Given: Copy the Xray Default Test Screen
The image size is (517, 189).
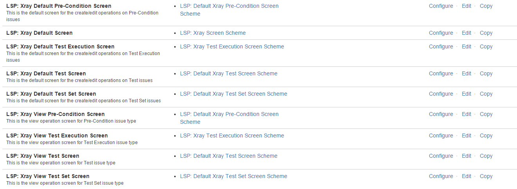Looking at the screenshot, I should point(486,73).
